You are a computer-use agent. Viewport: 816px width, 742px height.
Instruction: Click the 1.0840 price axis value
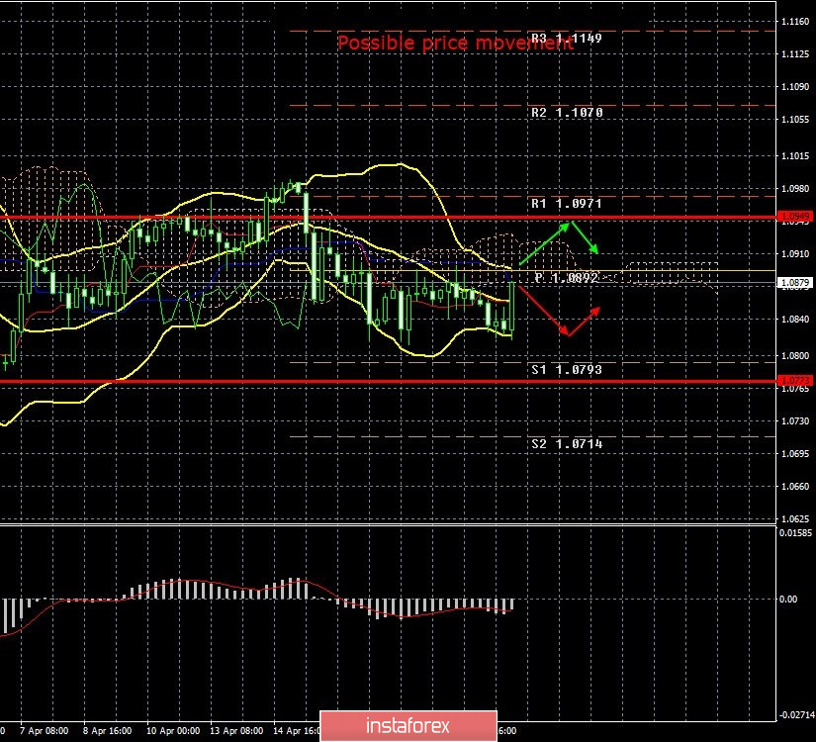coord(795,320)
